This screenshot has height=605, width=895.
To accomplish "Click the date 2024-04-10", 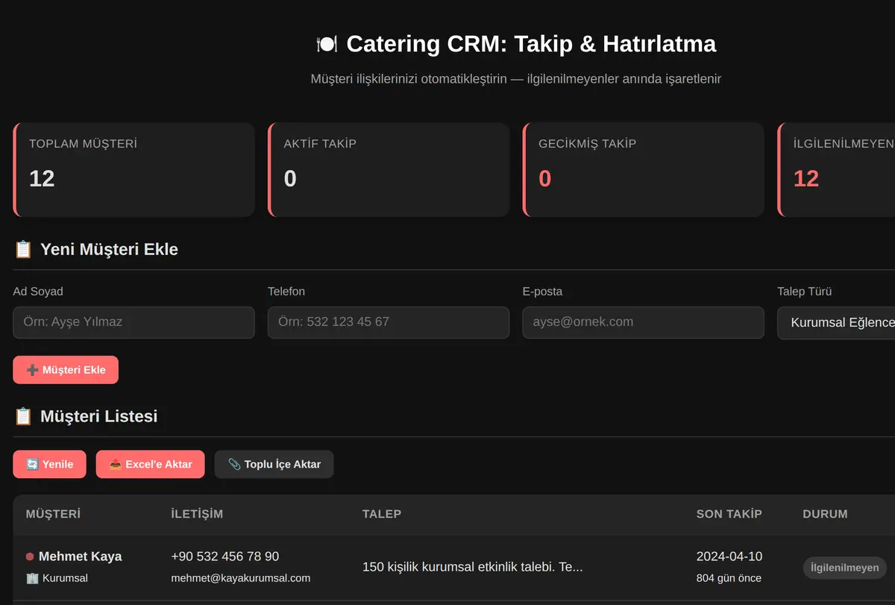I will pyautogui.click(x=729, y=557).
